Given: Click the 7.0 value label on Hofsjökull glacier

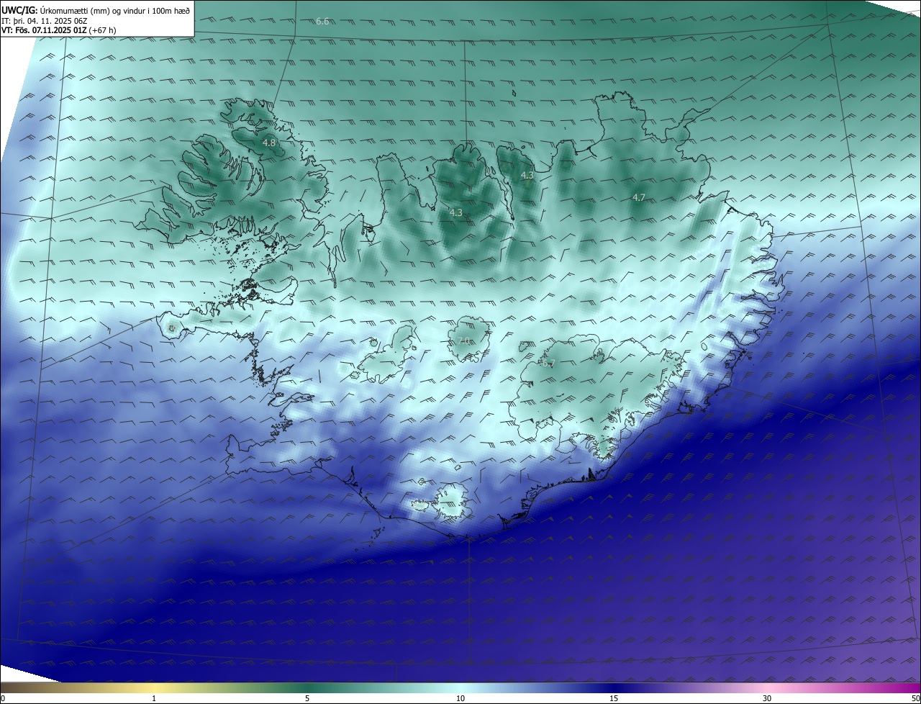Looking at the screenshot, I should (463, 341).
